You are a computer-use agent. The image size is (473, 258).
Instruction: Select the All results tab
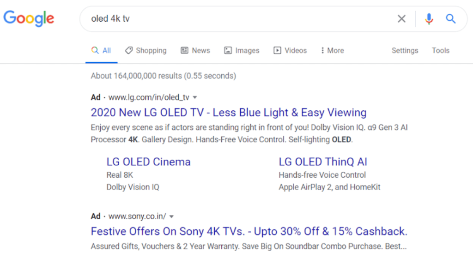pyautogui.click(x=101, y=50)
